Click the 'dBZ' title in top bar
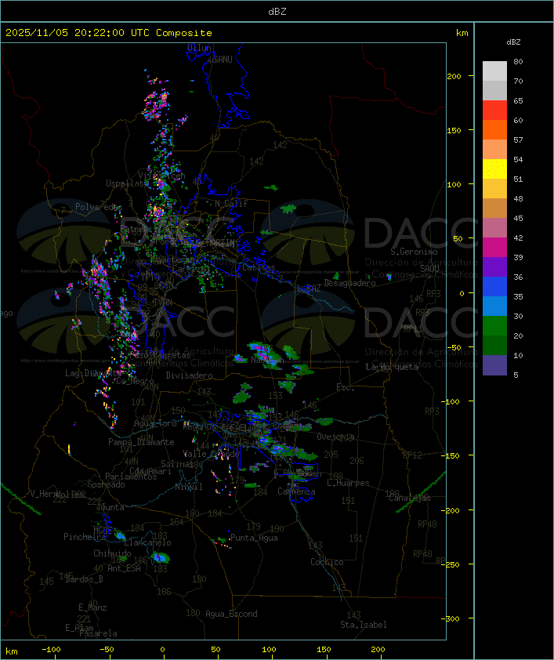This screenshot has width=554, height=660. click(x=277, y=12)
